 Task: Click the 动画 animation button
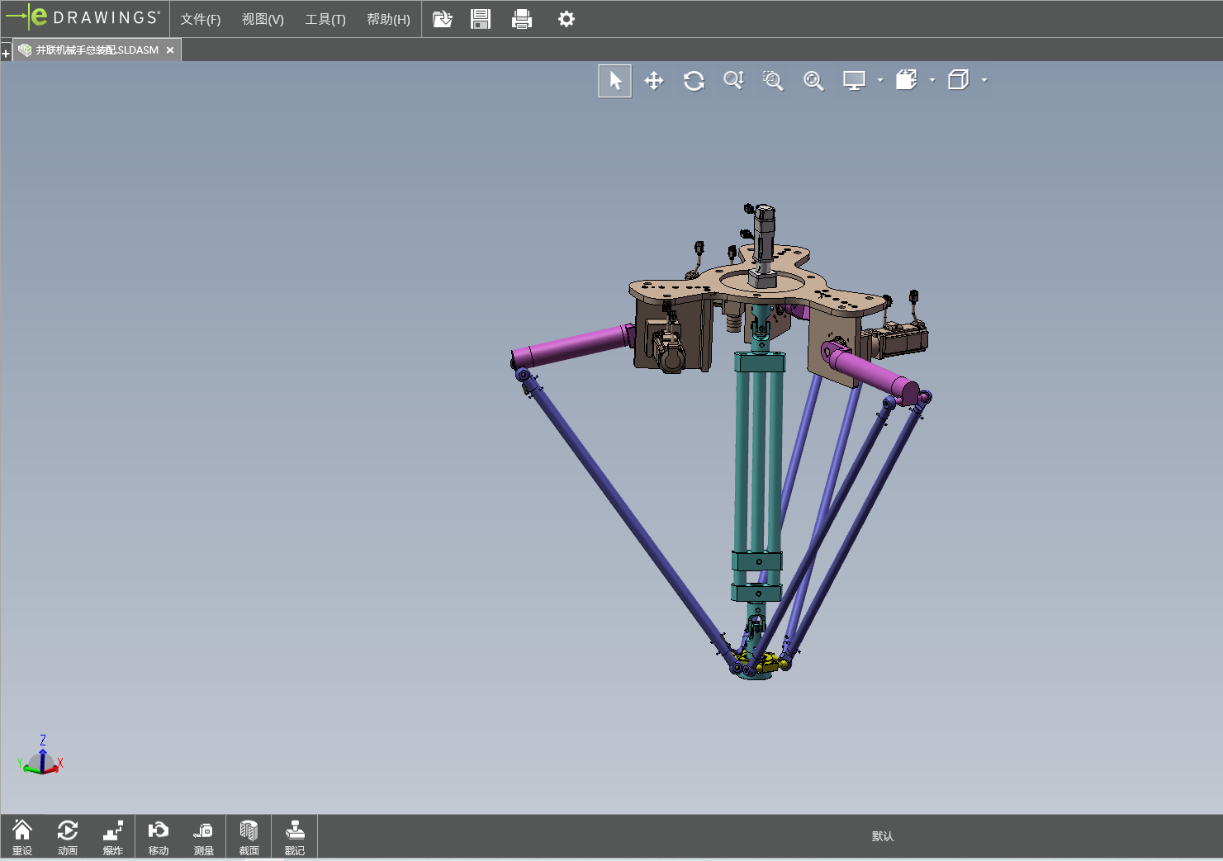click(68, 837)
